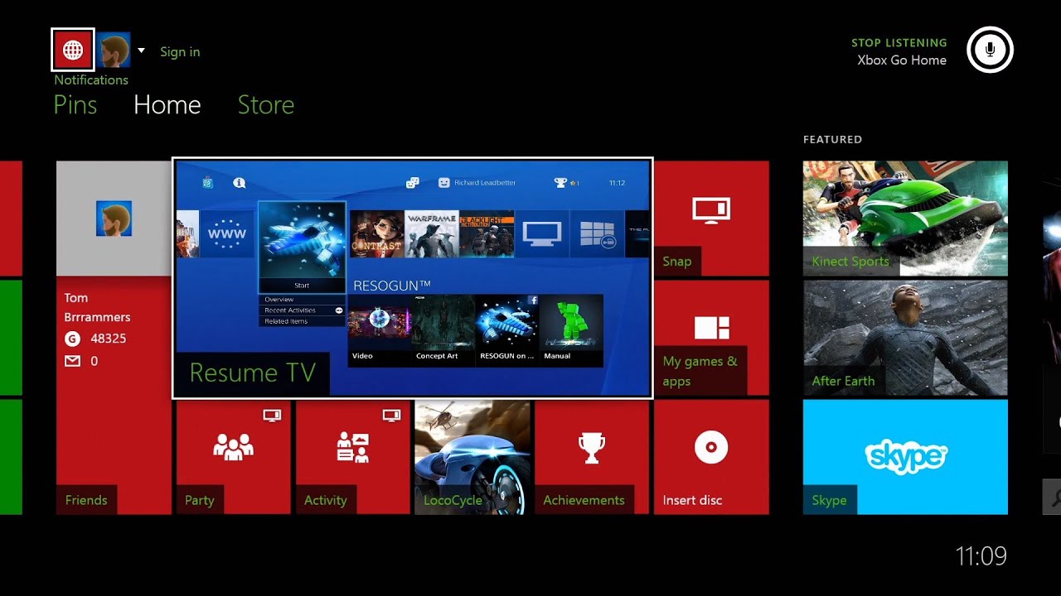
Task: Launch the Skype app tile
Action: coord(905,457)
